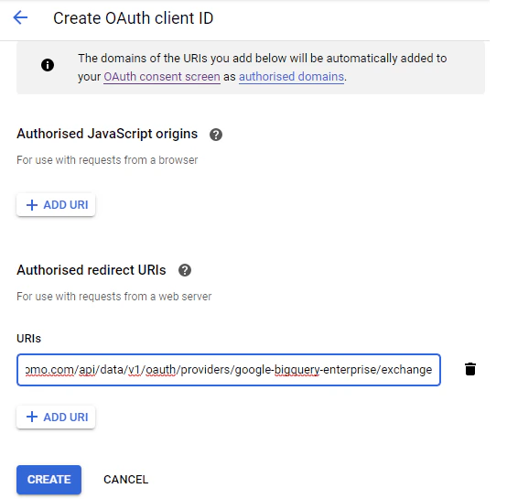This screenshot has width=507, height=499.
Task: Click plus icon under JavaScript origins section
Action: (x=32, y=205)
